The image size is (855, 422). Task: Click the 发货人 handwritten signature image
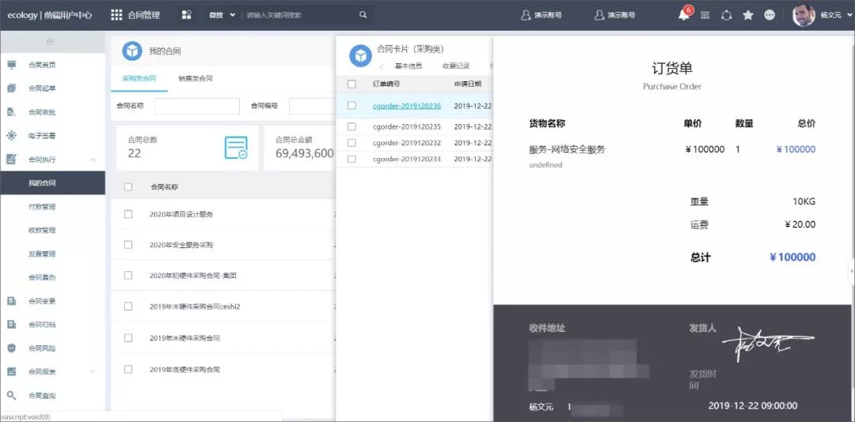tap(768, 344)
